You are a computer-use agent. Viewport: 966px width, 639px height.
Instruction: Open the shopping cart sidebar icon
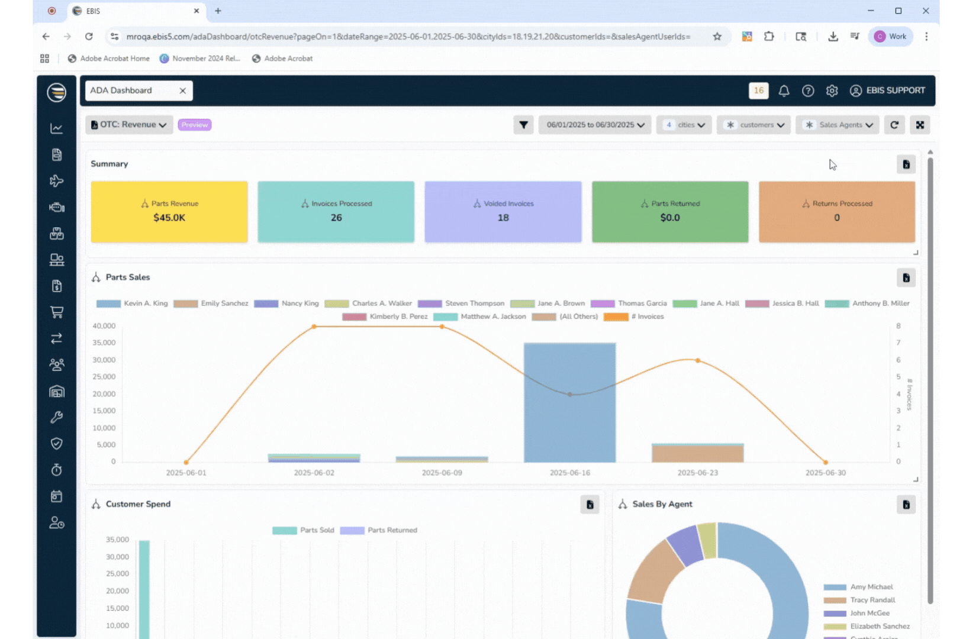[57, 312]
